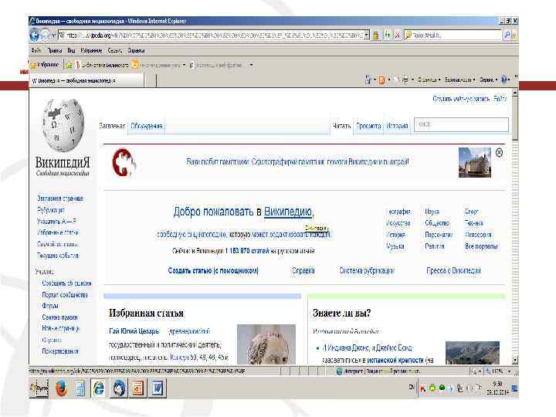The width and height of the screenshot is (556, 417).
Task: Click the Википедия browser tab
Action: pos(87,80)
